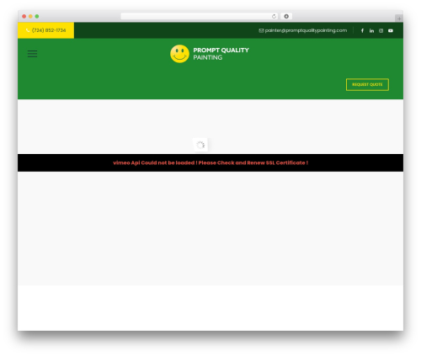421x356 pixels.
Task: Click the smiley face logo
Action: pos(179,54)
